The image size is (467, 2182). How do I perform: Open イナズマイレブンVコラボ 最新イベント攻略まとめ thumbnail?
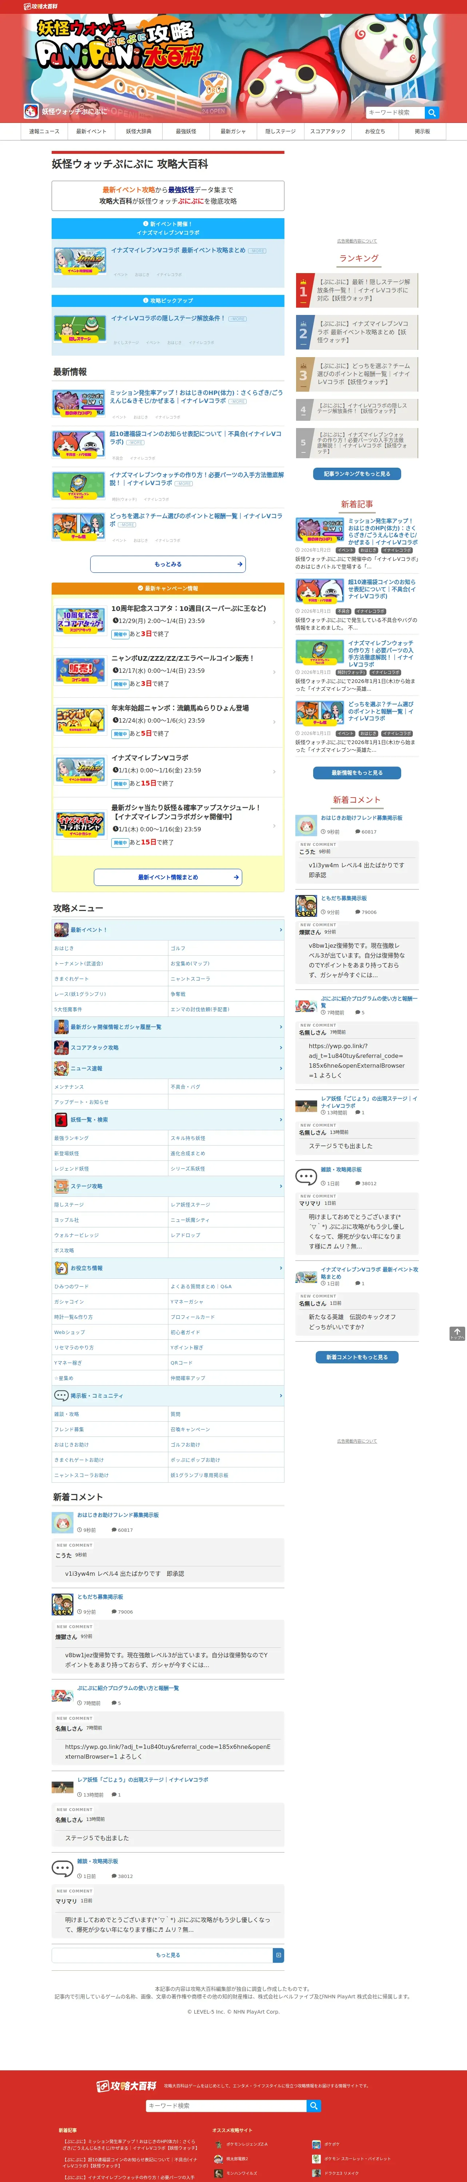80,260
